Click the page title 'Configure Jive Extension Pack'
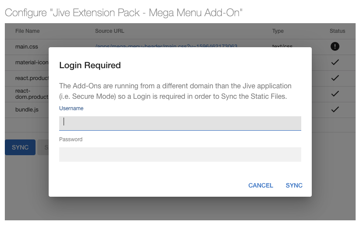The image size is (360, 226). tap(124, 13)
